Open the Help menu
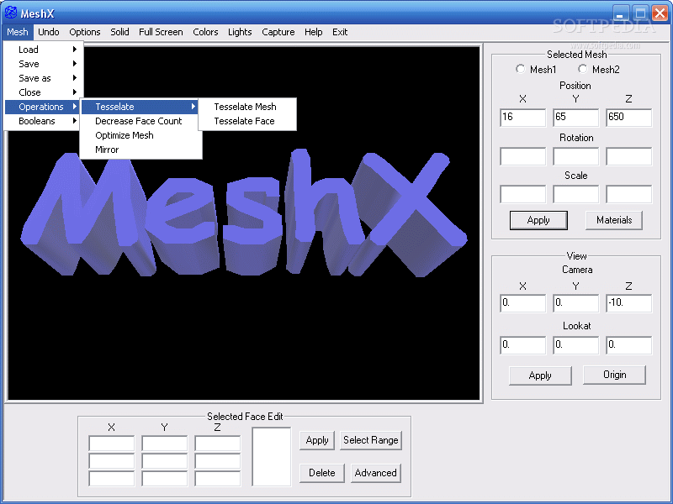This screenshot has width=673, height=504. [x=313, y=32]
